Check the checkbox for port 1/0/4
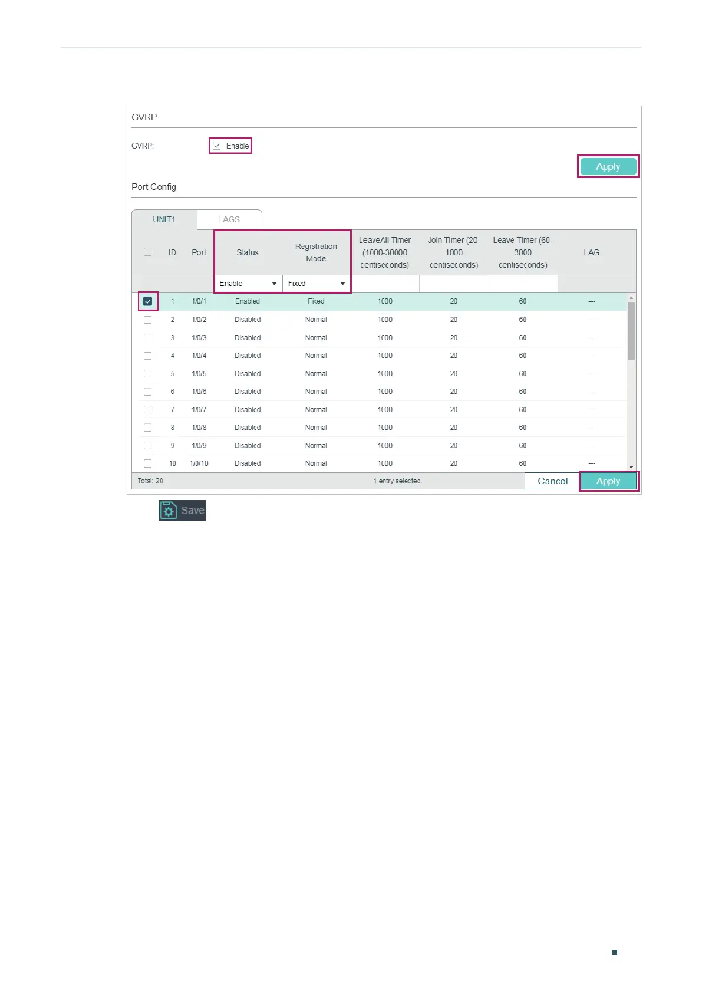The height and width of the screenshot is (993, 702). click(147, 356)
